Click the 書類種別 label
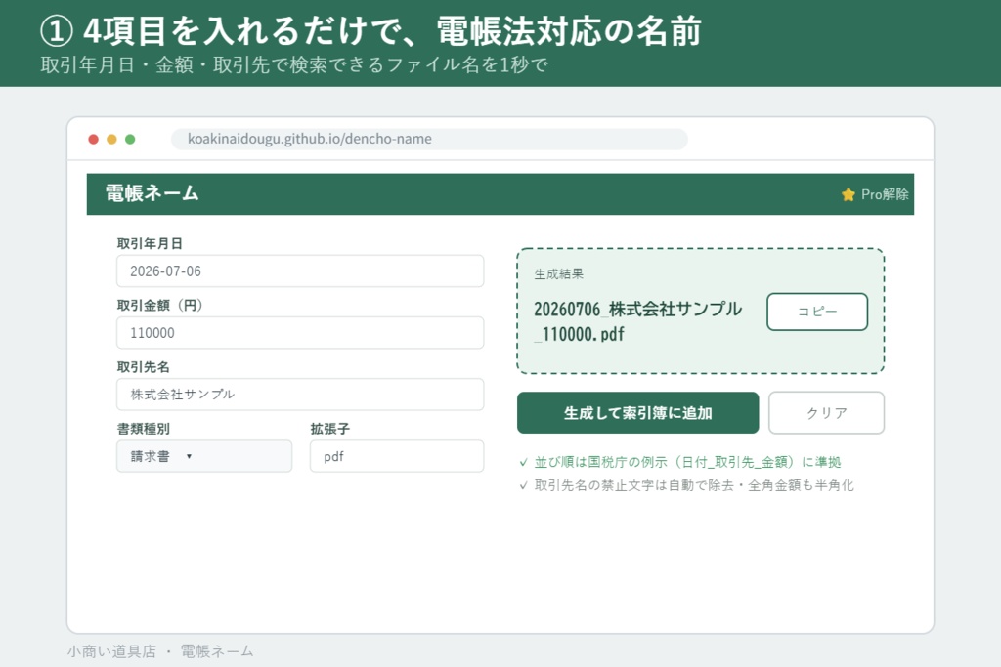The width and height of the screenshot is (1001, 667). coord(143,429)
